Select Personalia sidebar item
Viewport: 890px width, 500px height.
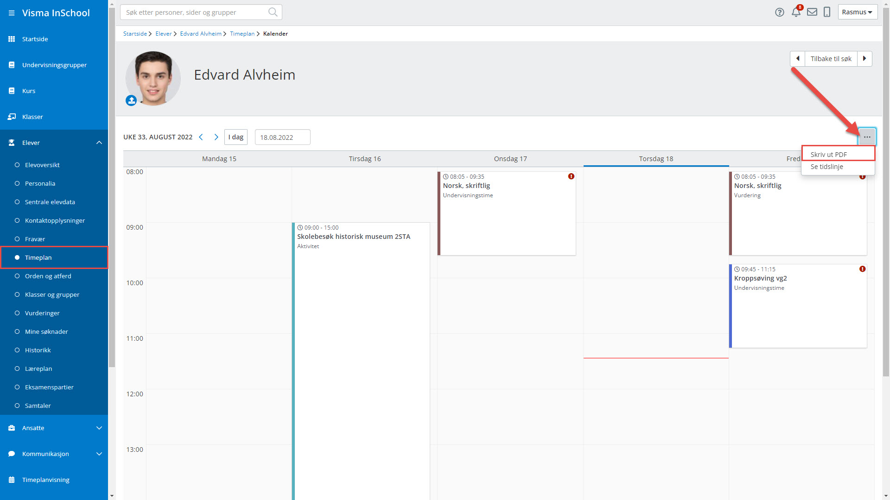(x=40, y=183)
